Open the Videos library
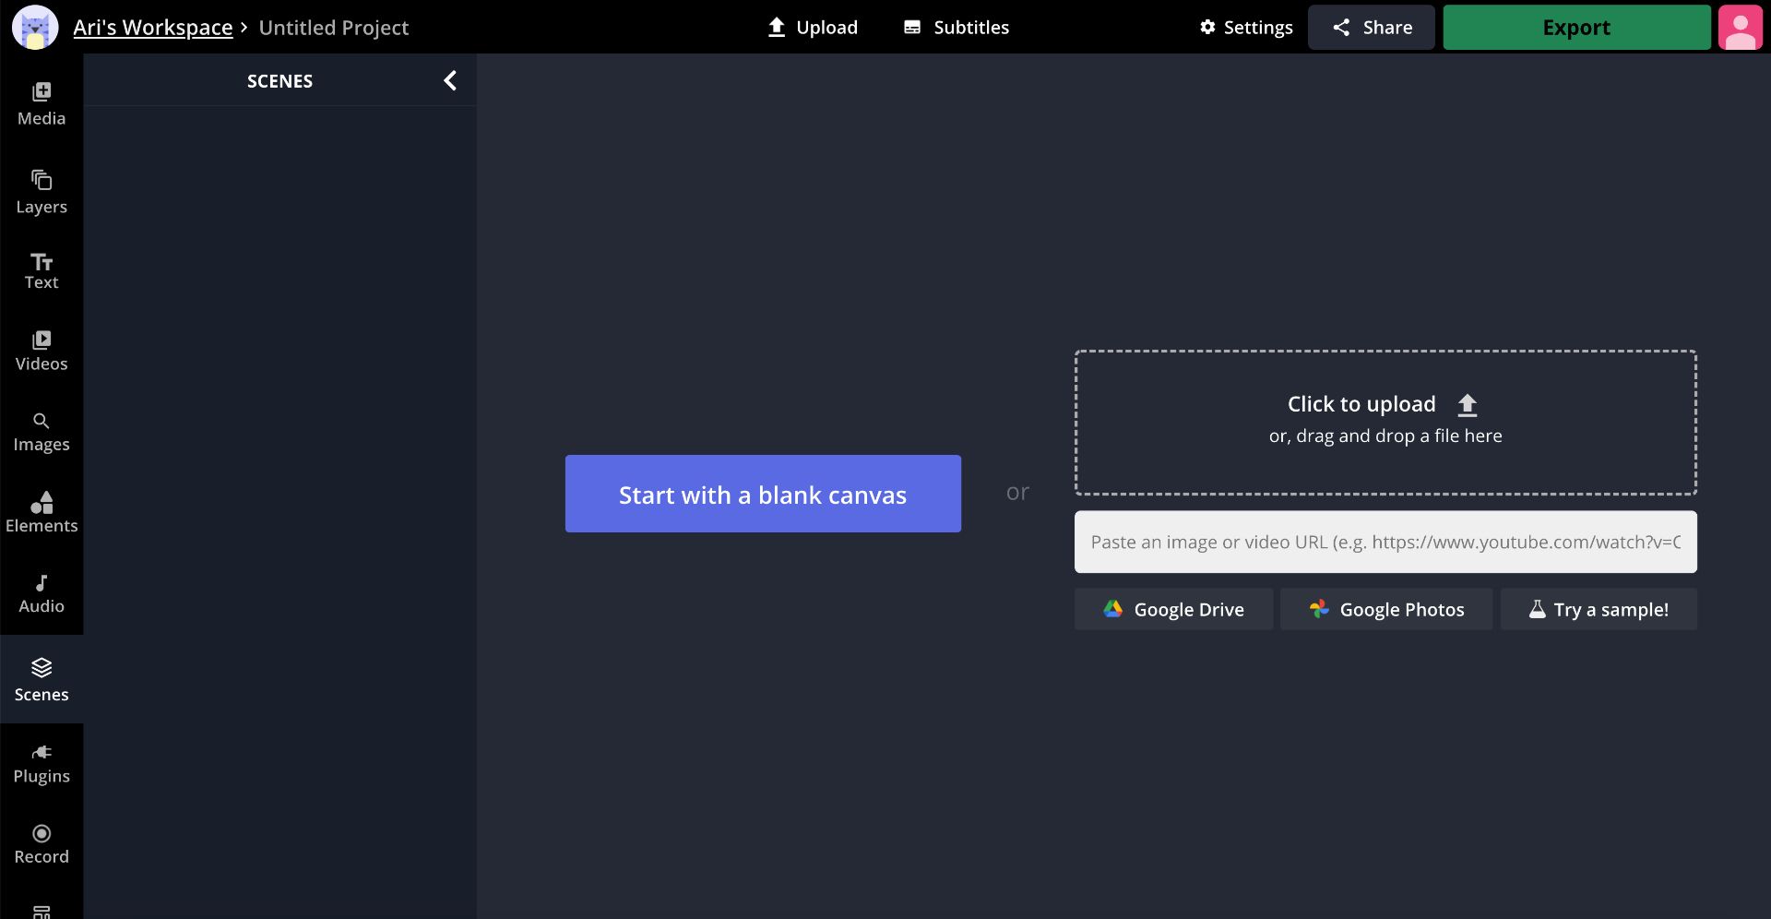 tap(42, 351)
